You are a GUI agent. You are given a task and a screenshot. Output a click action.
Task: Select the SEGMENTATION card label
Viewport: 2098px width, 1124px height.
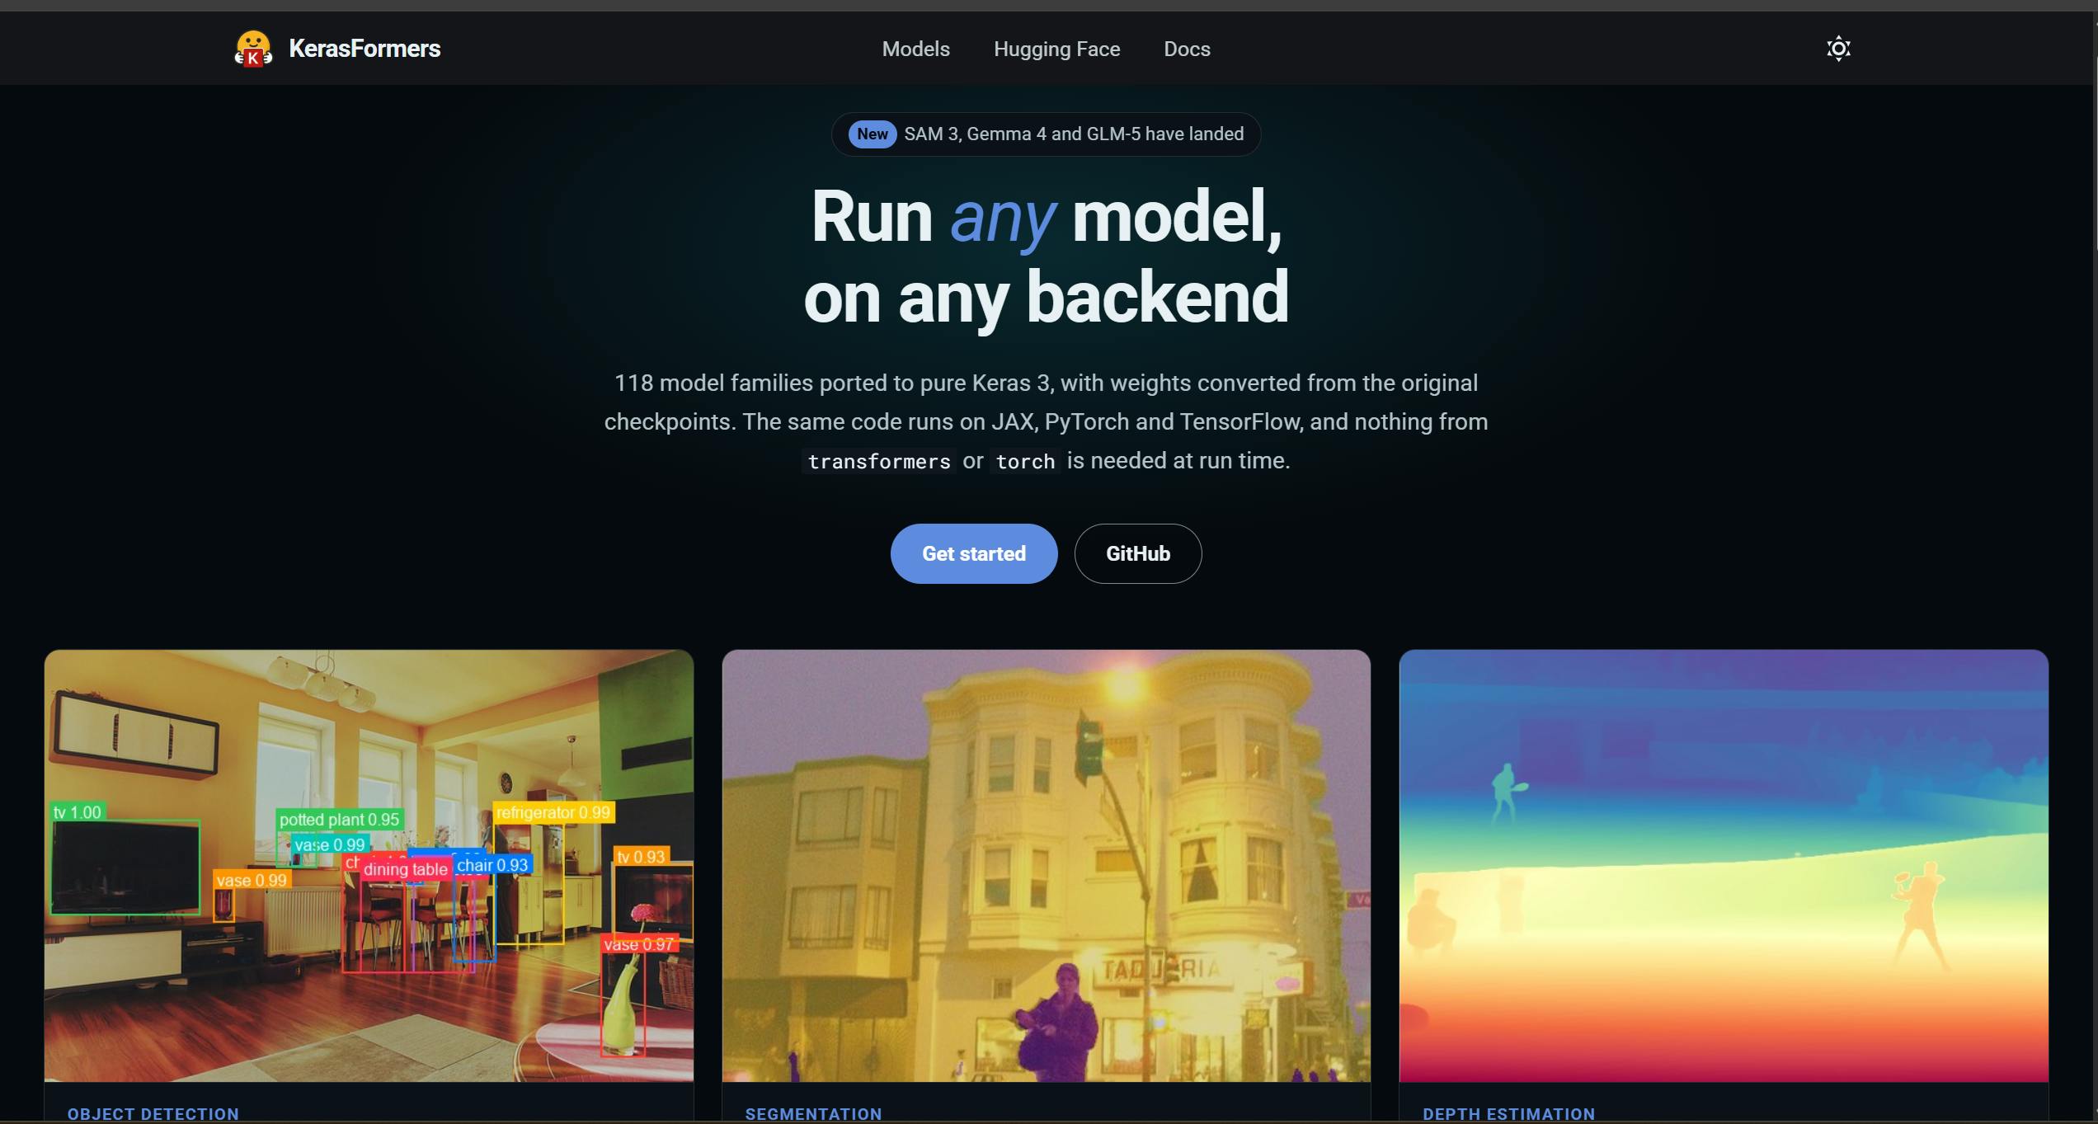coord(814,1113)
